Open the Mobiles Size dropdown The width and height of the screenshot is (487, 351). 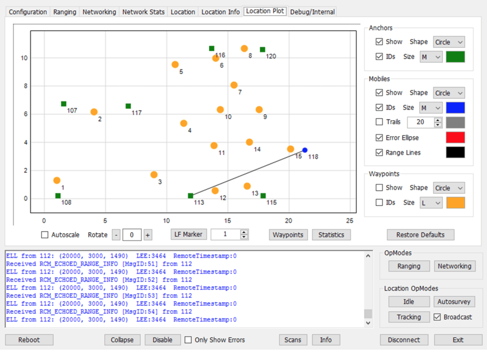pyautogui.click(x=430, y=107)
